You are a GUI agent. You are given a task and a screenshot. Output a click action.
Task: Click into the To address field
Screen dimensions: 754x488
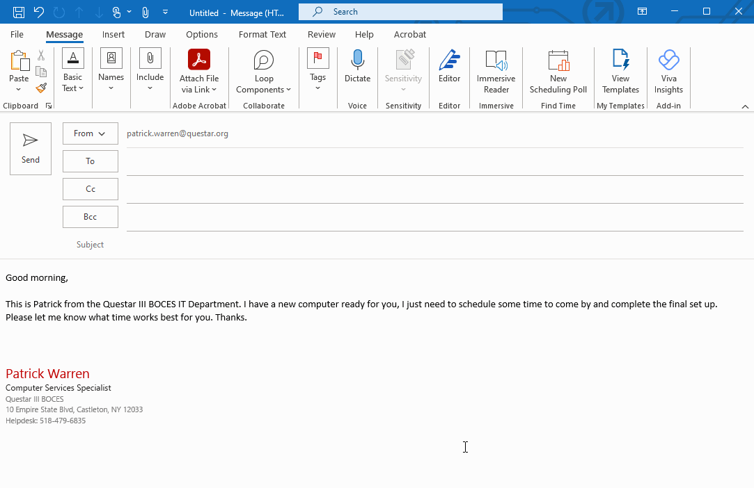434,163
